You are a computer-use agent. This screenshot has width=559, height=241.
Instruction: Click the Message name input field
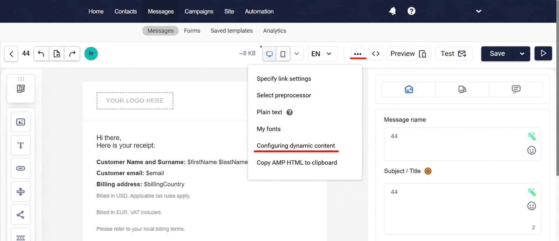tap(462, 144)
